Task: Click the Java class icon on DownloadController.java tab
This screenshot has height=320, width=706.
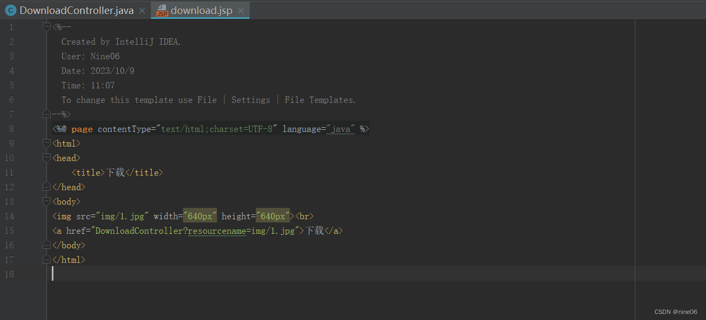Action: tap(10, 10)
